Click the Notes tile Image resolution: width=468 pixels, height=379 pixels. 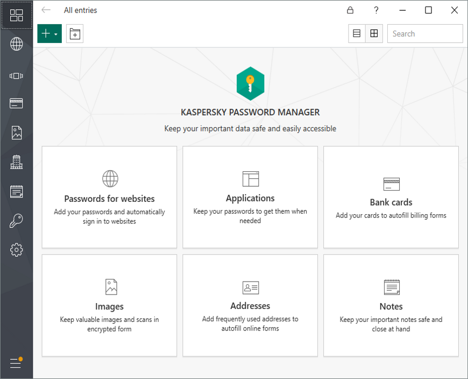click(391, 305)
